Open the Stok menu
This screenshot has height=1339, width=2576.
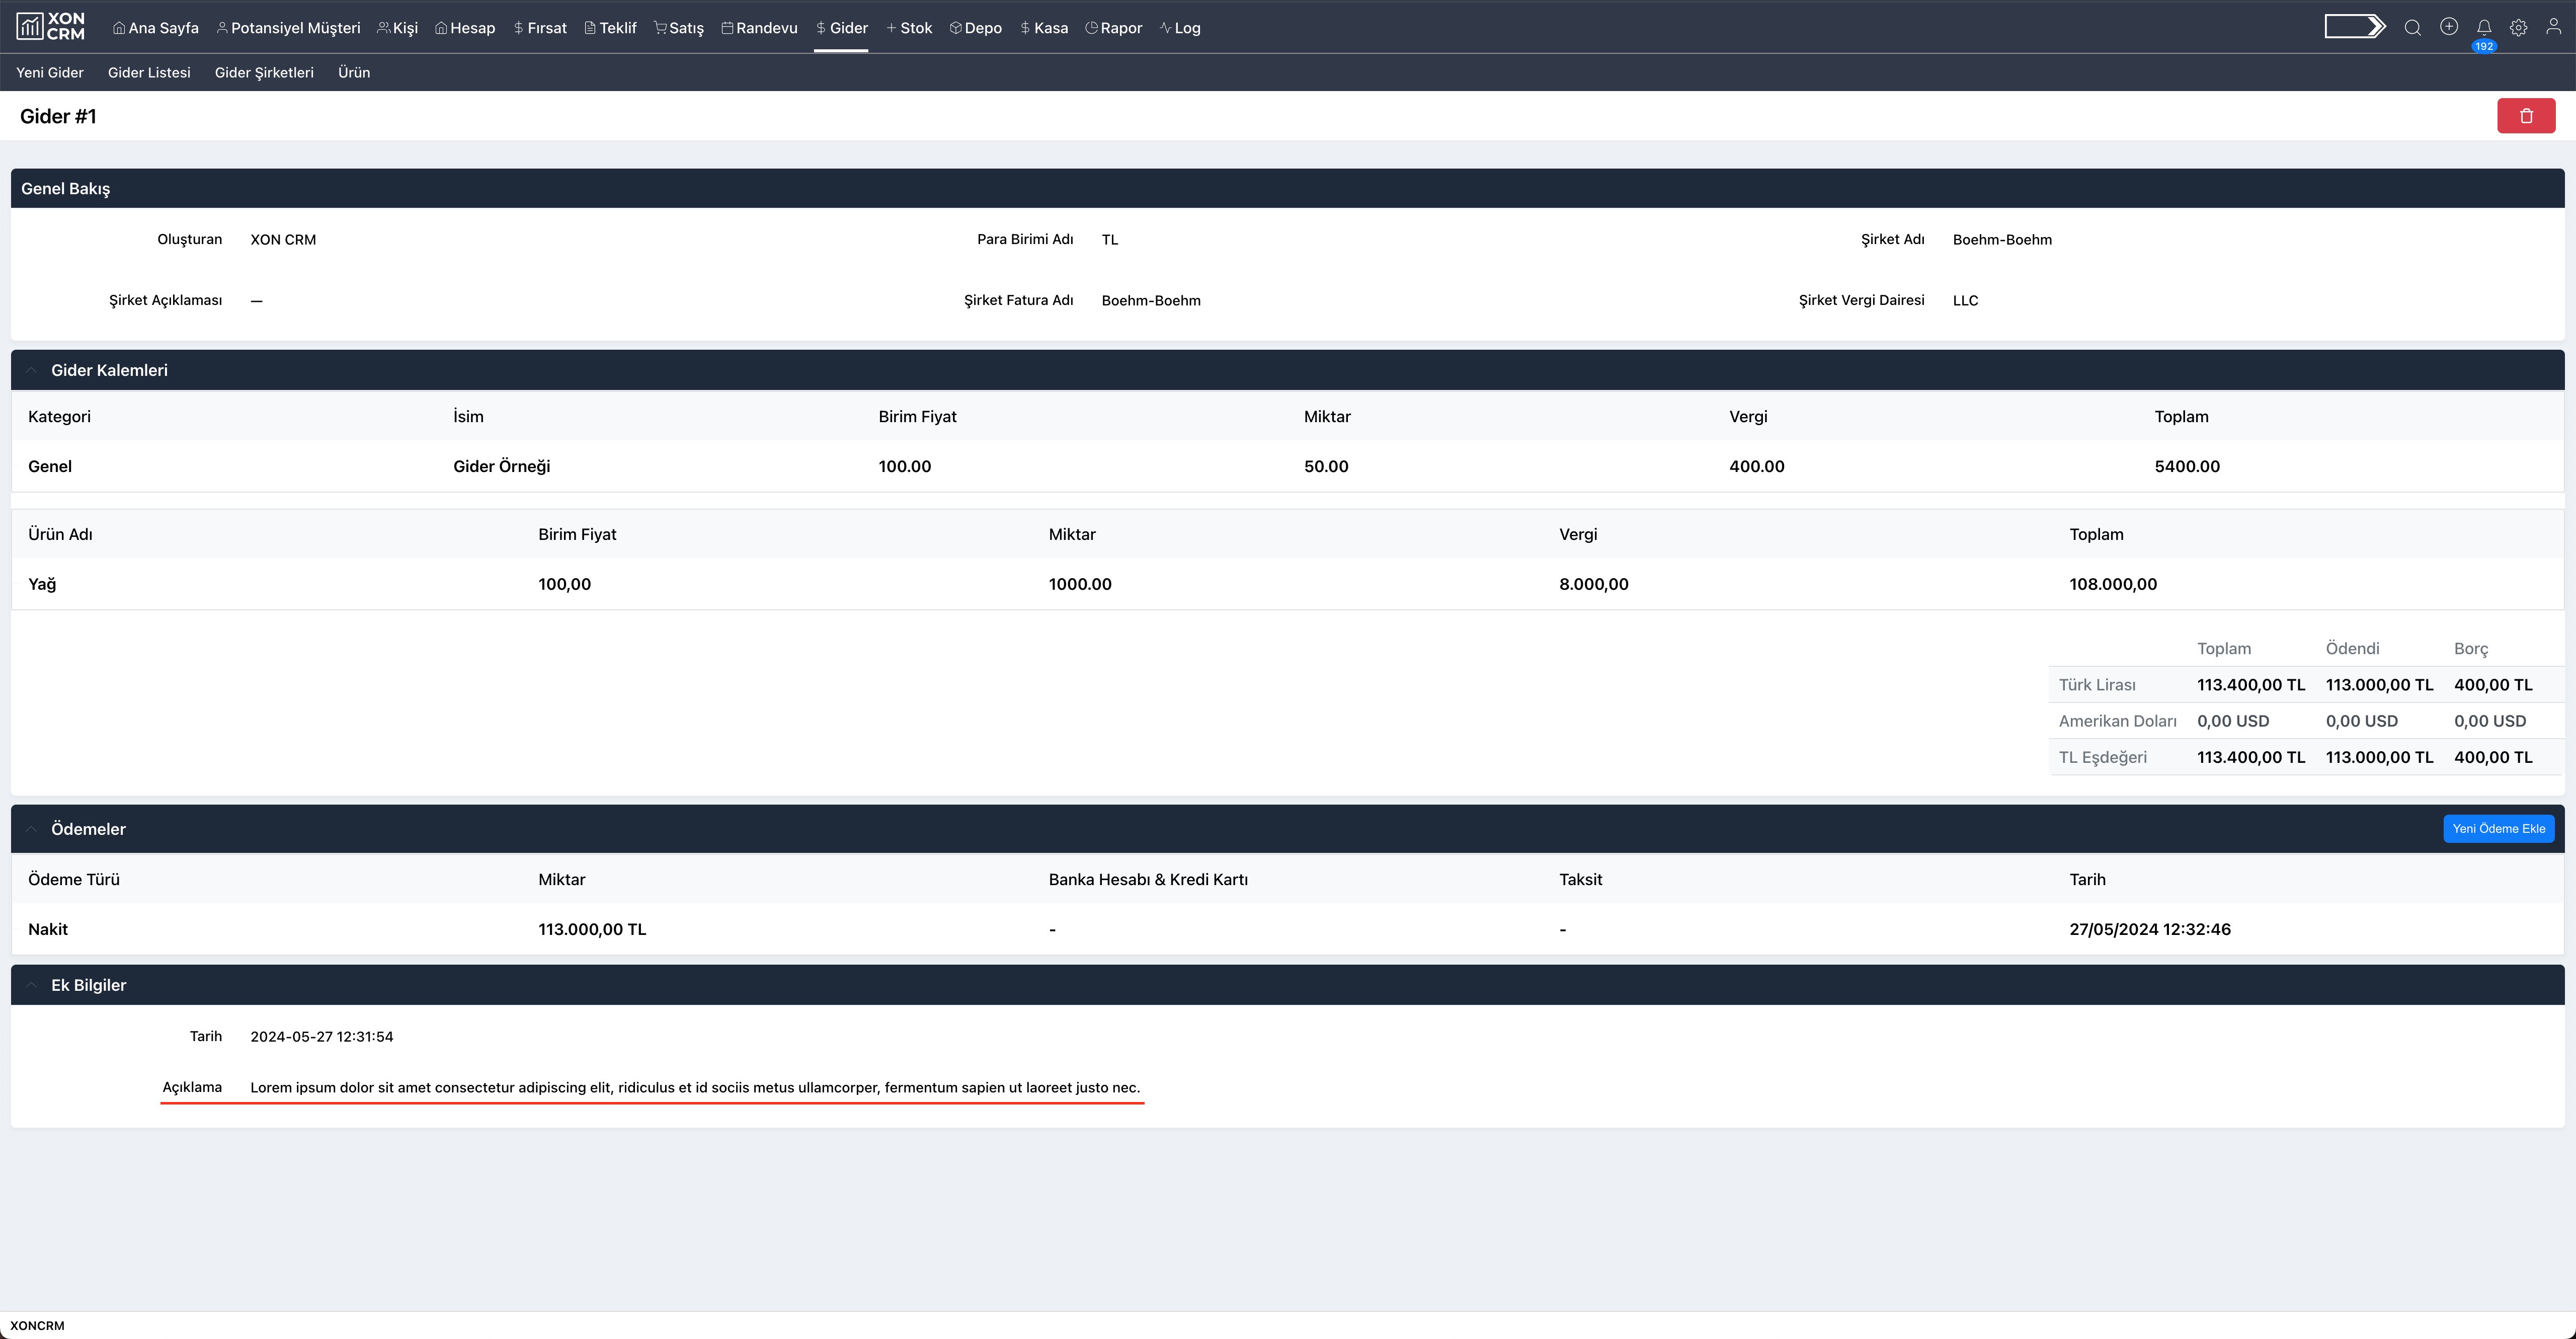click(909, 28)
